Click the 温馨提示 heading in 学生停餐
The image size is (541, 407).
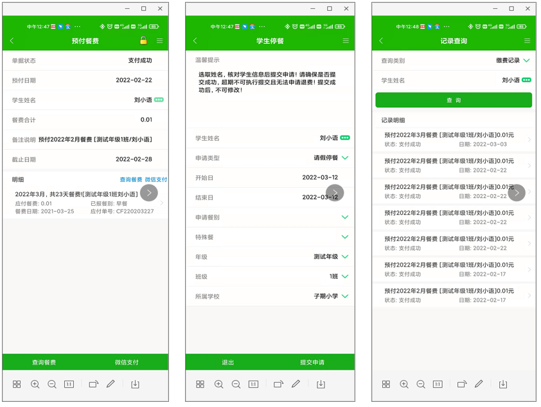click(x=208, y=60)
